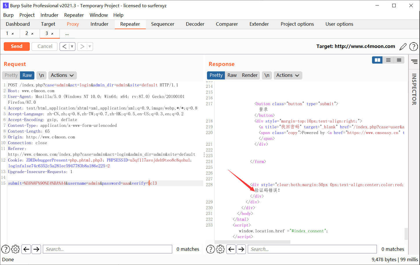
Task: Switch to the Target tab
Action: coord(48,24)
